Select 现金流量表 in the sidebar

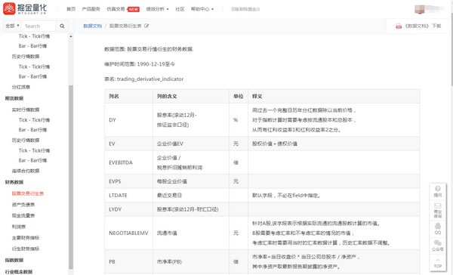(23, 215)
